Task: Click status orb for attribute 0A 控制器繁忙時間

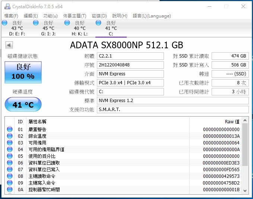Action: (10, 189)
